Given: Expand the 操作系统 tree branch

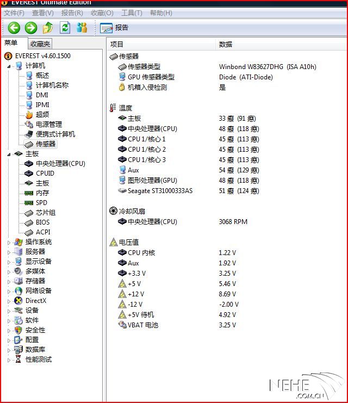Looking at the screenshot, I should pyautogui.click(x=9, y=243).
